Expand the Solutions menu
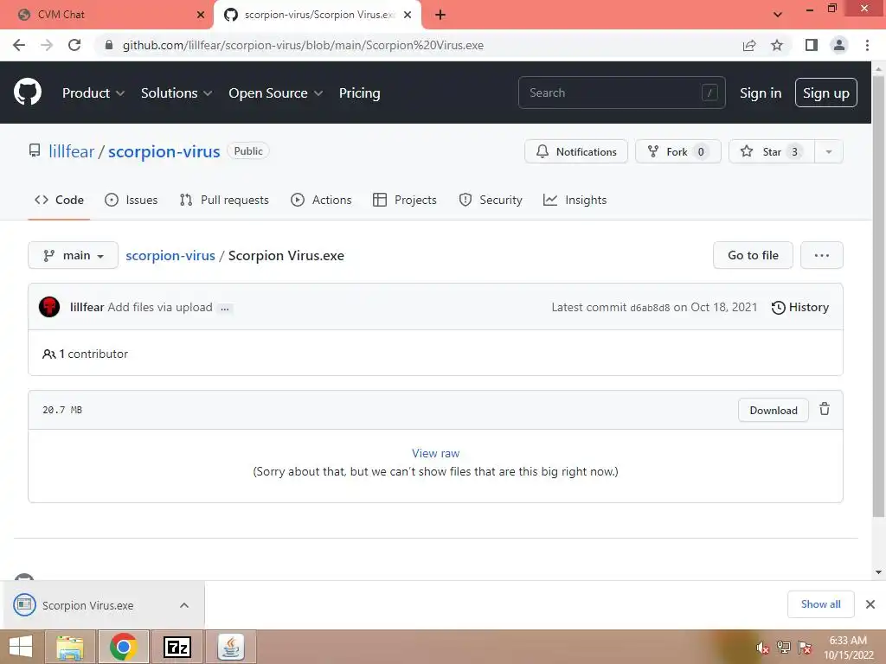 177,93
